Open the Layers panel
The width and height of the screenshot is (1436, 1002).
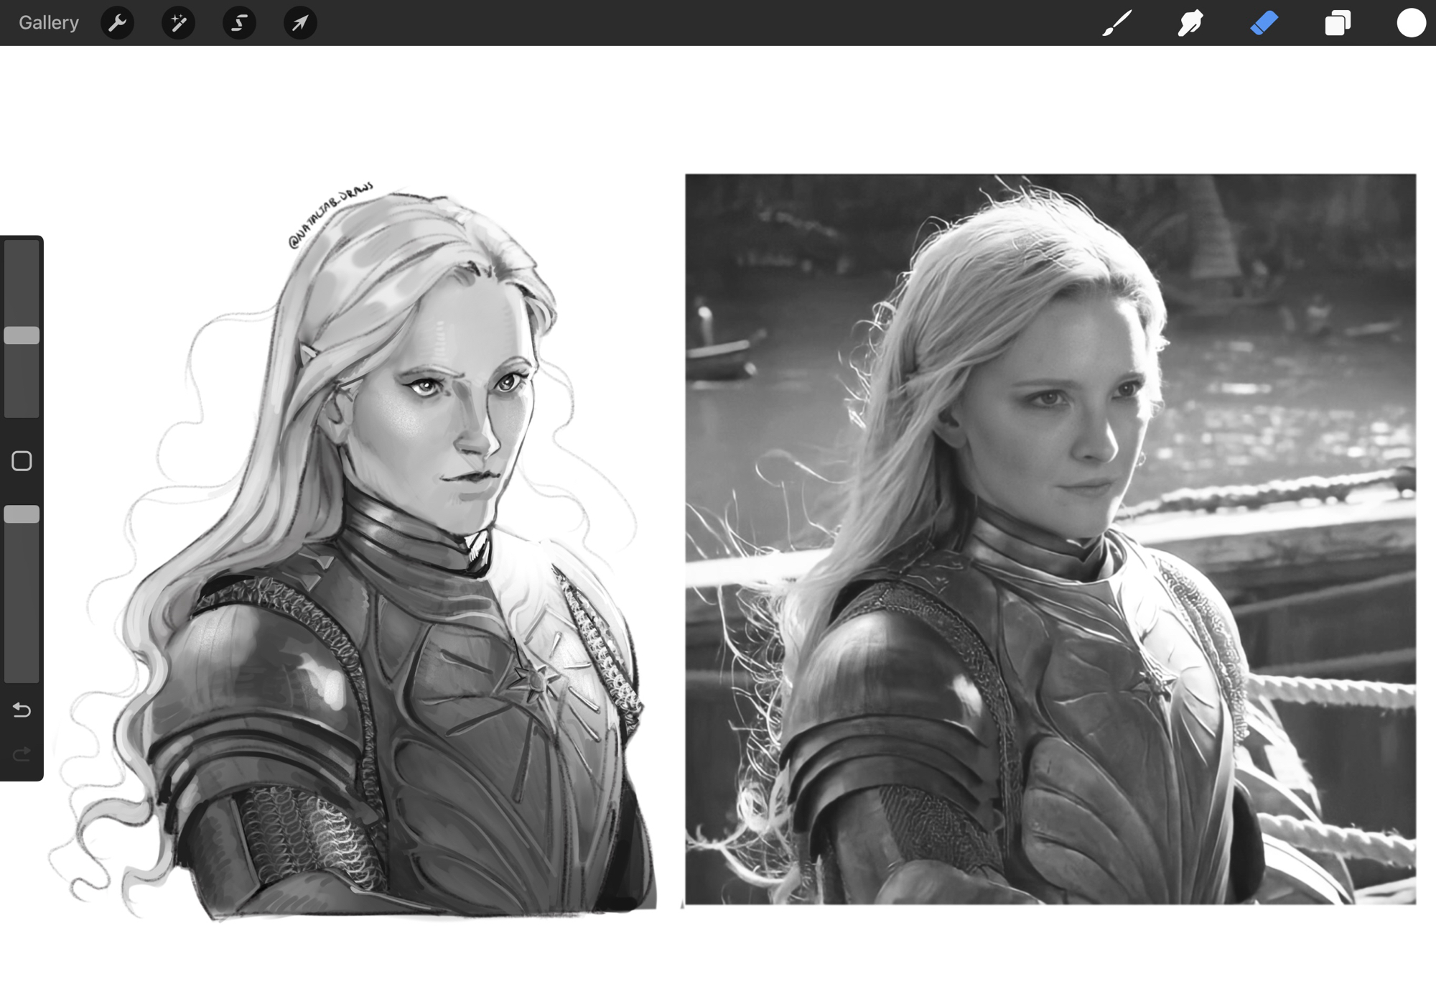click(1338, 23)
